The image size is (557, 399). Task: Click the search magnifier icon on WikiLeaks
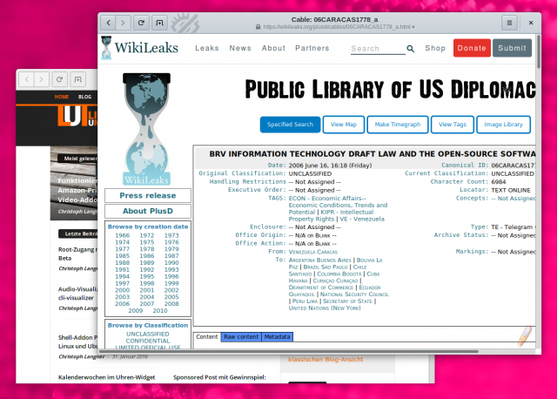410,49
